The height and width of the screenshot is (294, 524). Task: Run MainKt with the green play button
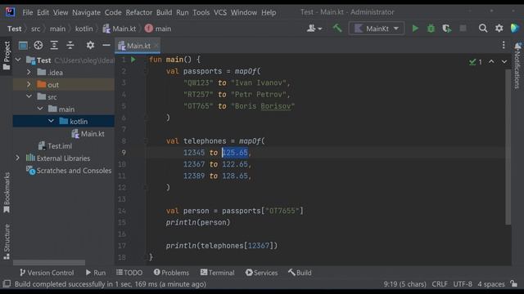click(x=415, y=29)
